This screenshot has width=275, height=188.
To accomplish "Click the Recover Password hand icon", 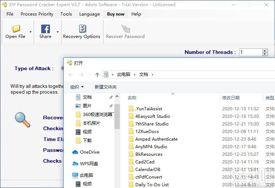I will point(126,29).
